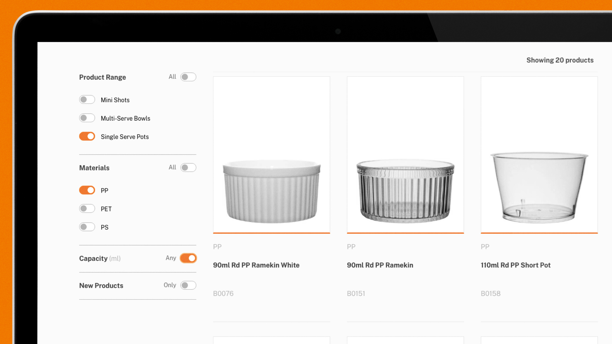The width and height of the screenshot is (612, 344).
Task: Enable the Multi-Serve Bowls filter
Action: 87,118
